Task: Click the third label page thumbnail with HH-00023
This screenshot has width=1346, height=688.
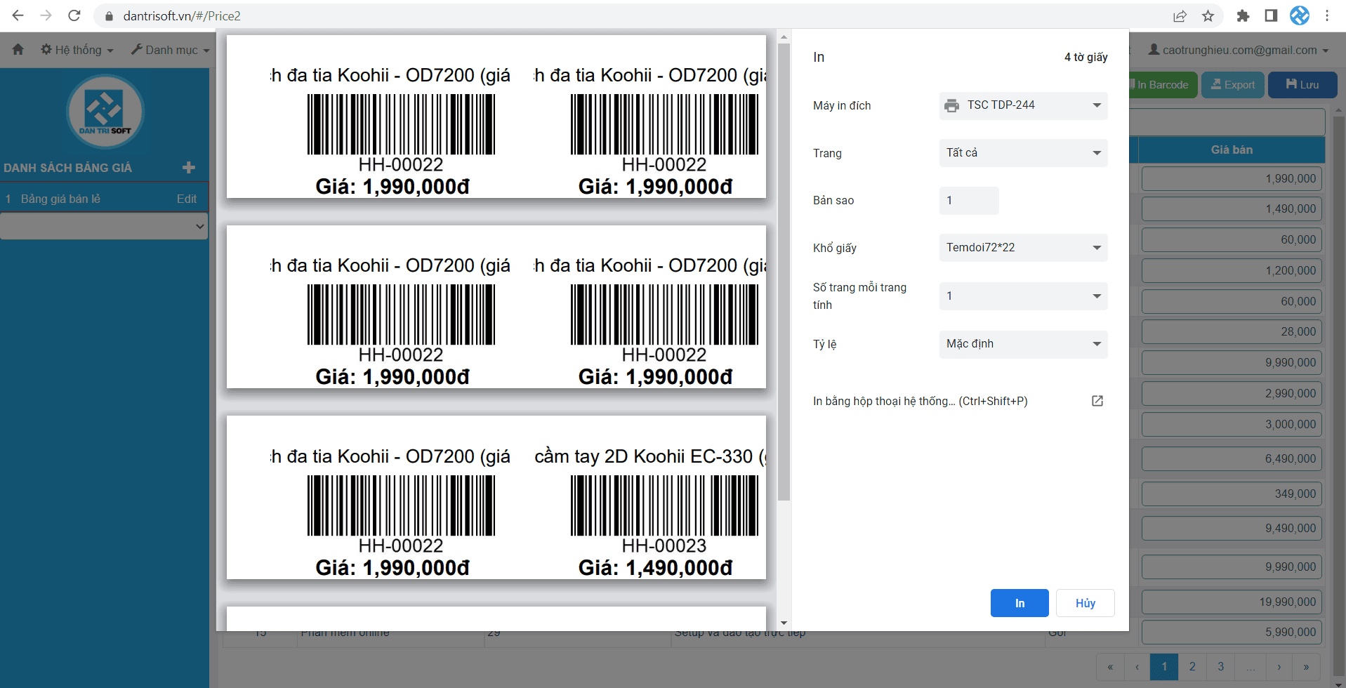Action: click(496, 497)
